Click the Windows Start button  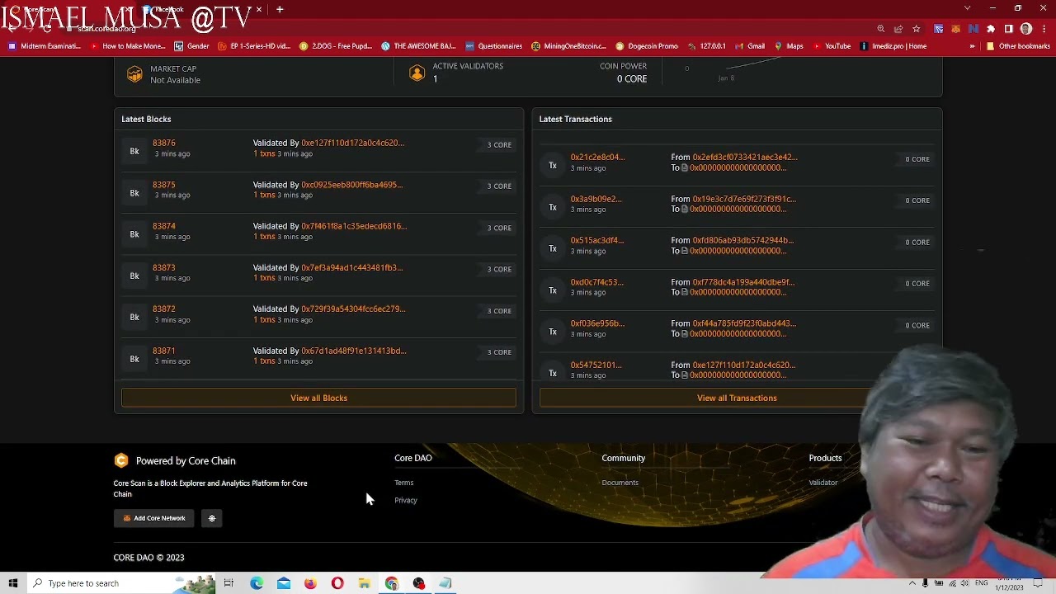coord(13,583)
